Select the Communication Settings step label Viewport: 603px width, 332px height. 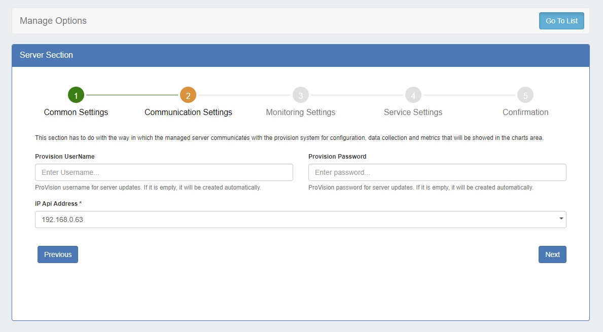pos(188,112)
